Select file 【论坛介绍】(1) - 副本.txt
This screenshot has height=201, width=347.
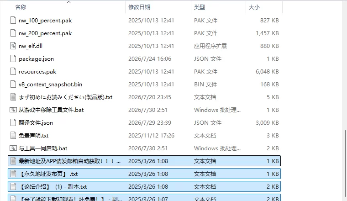pos(53,187)
